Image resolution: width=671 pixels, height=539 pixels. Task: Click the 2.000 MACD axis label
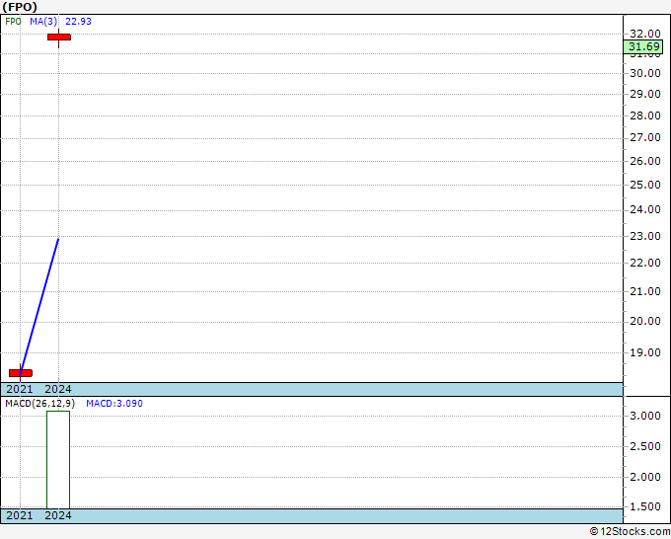pyautogui.click(x=645, y=477)
